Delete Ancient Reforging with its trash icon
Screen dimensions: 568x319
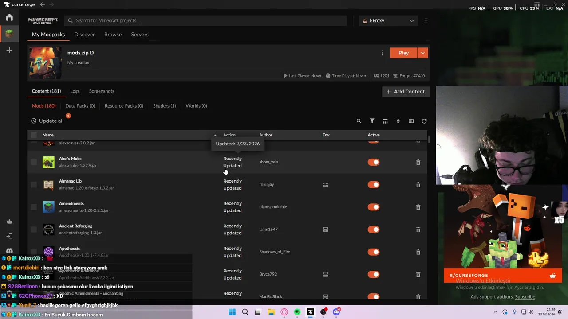tap(418, 230)
